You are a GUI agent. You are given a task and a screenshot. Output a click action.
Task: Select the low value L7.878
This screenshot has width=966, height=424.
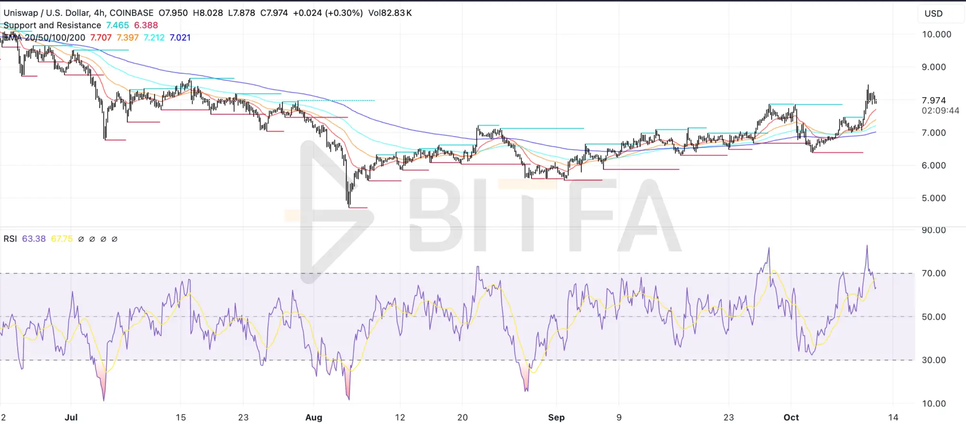241,13
